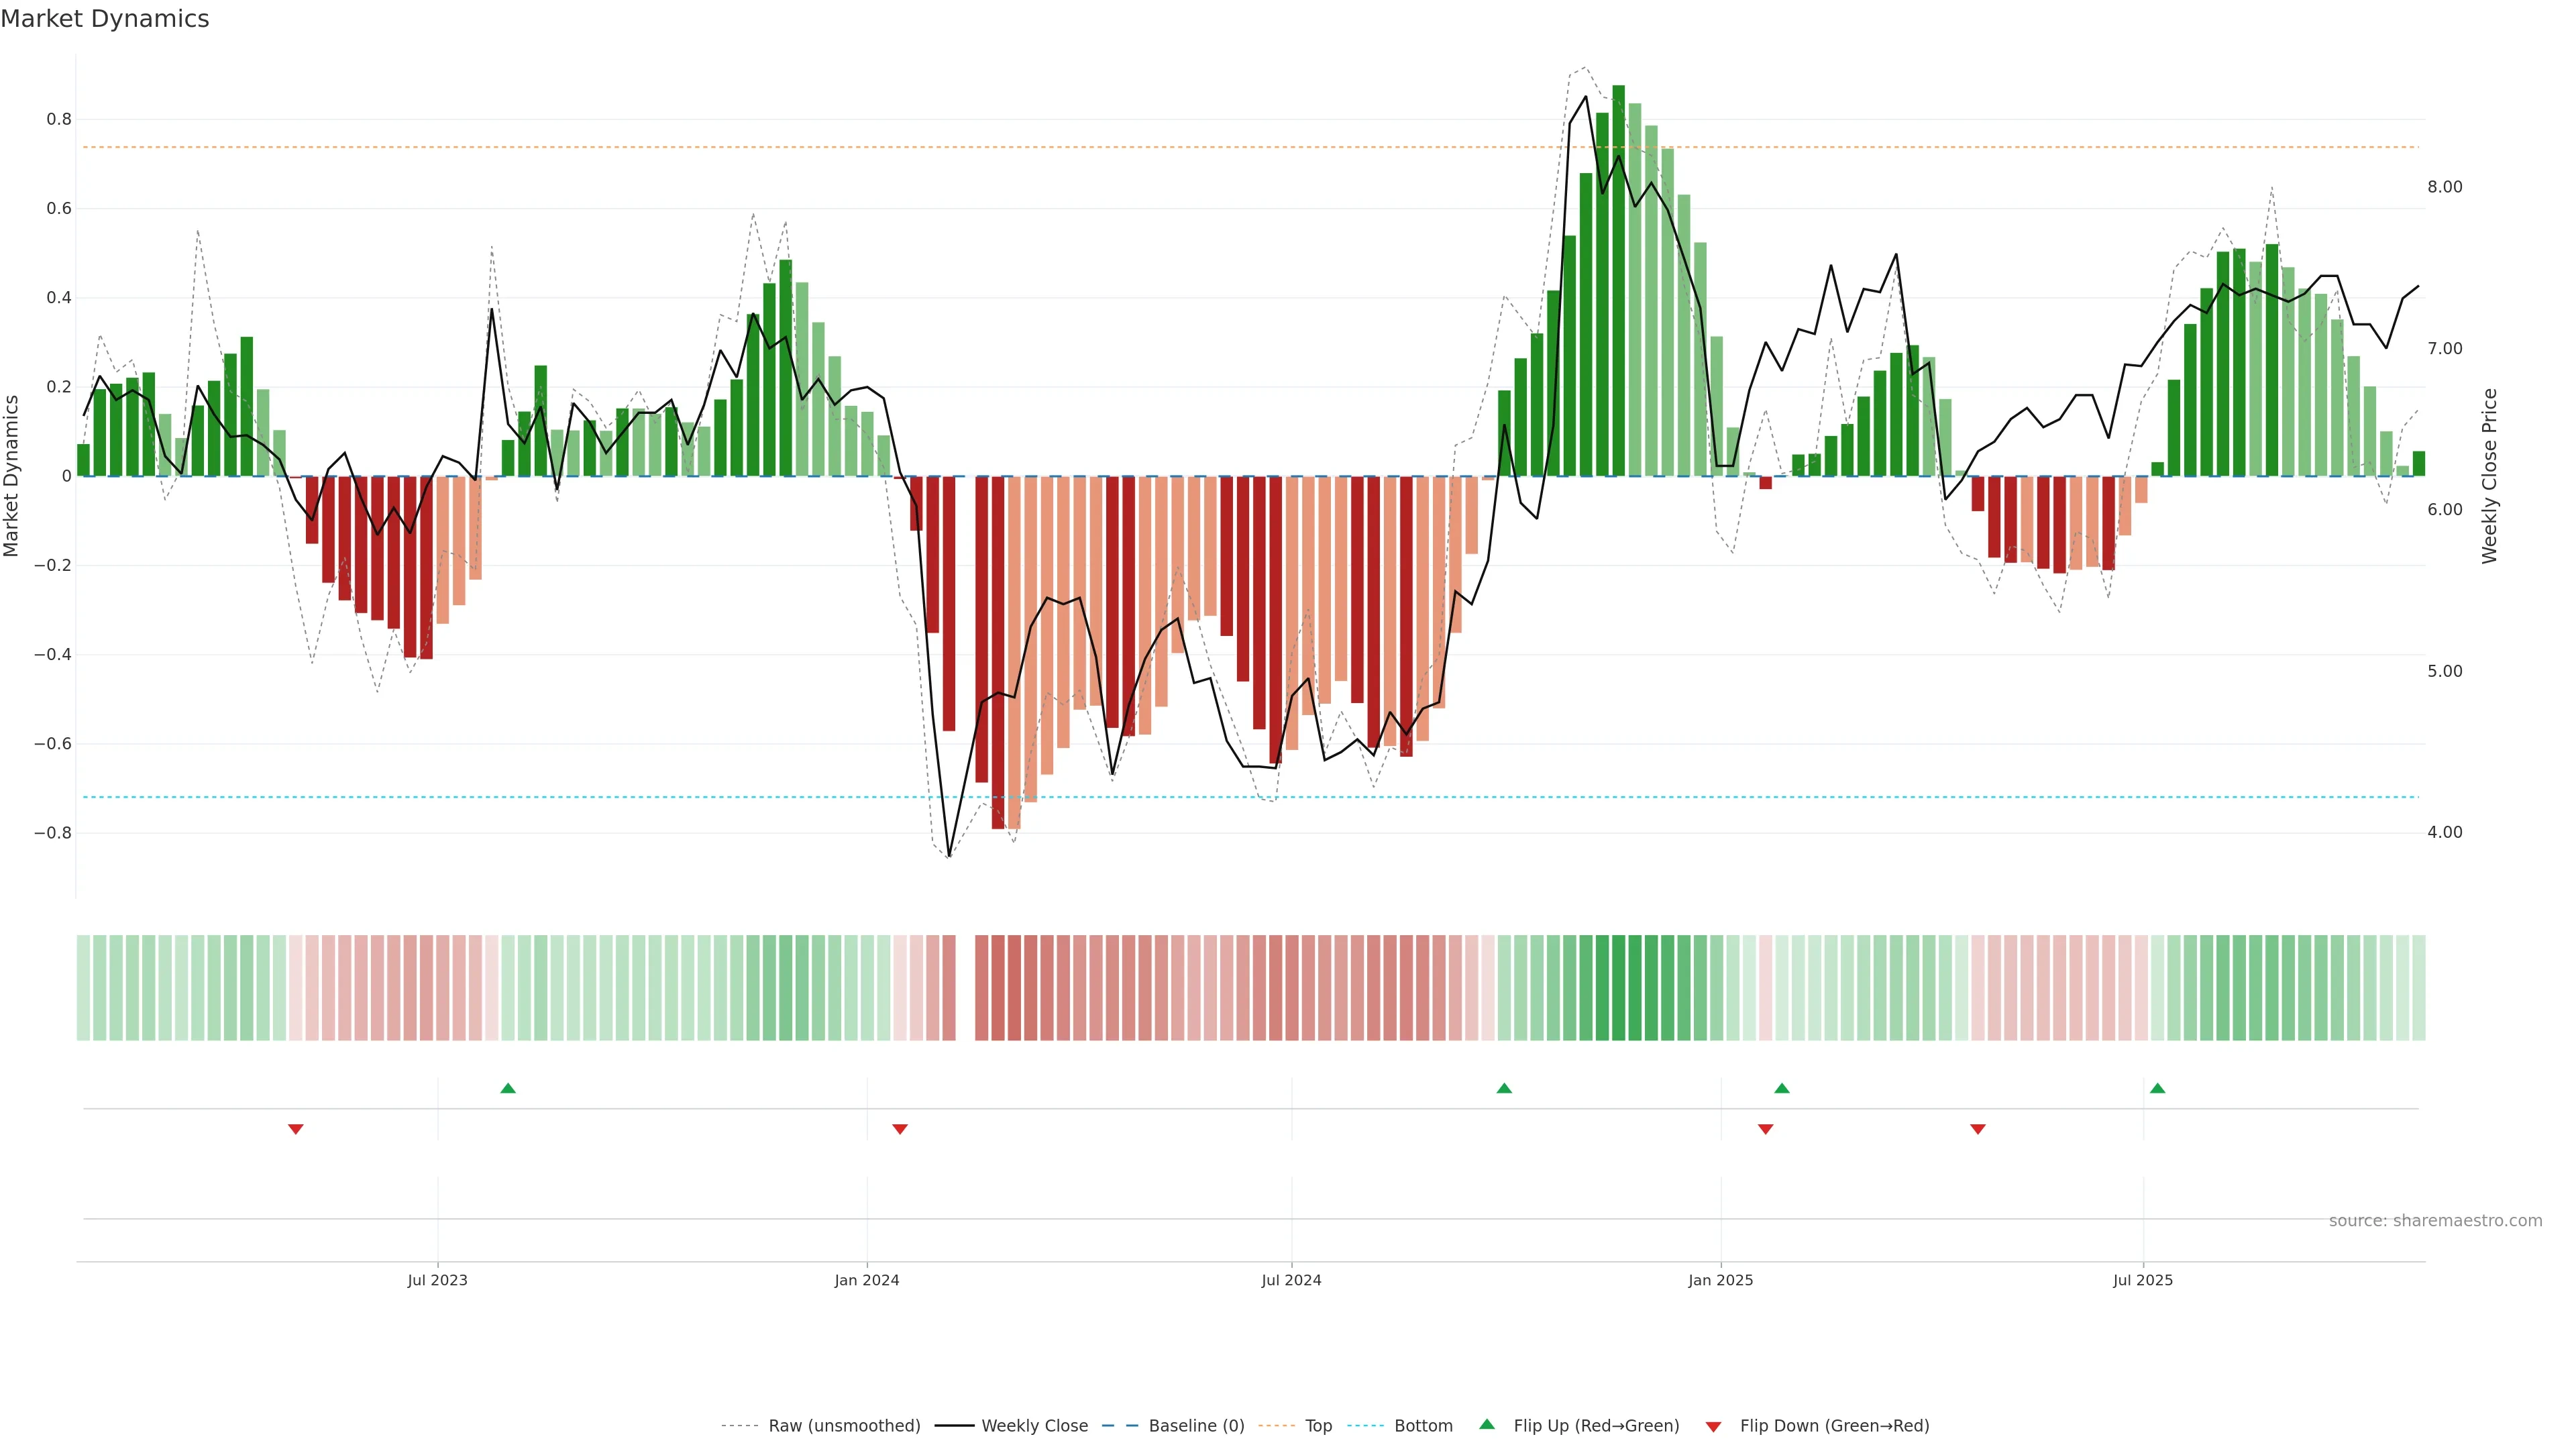Toggle the Bottom threshold legend entry
Viewport: 2576px width, 1449px height.
pos(1423,1426)
